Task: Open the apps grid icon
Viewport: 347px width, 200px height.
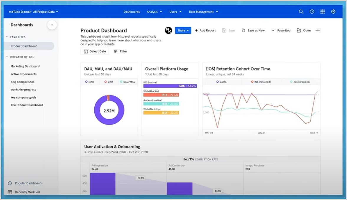Action: tap(323, 12)
